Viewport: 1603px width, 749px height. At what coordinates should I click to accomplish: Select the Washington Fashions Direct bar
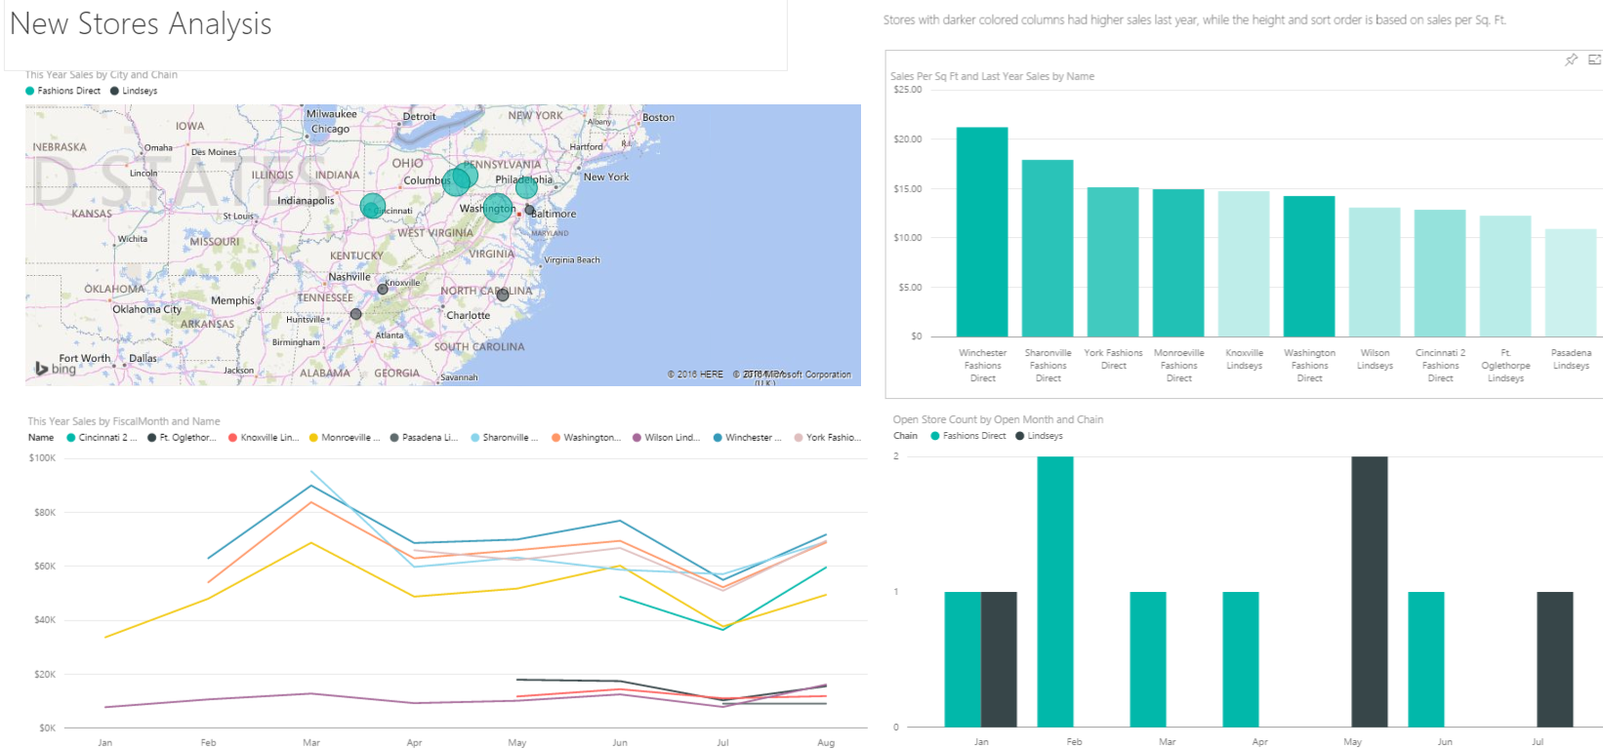tap(1309, 266)
